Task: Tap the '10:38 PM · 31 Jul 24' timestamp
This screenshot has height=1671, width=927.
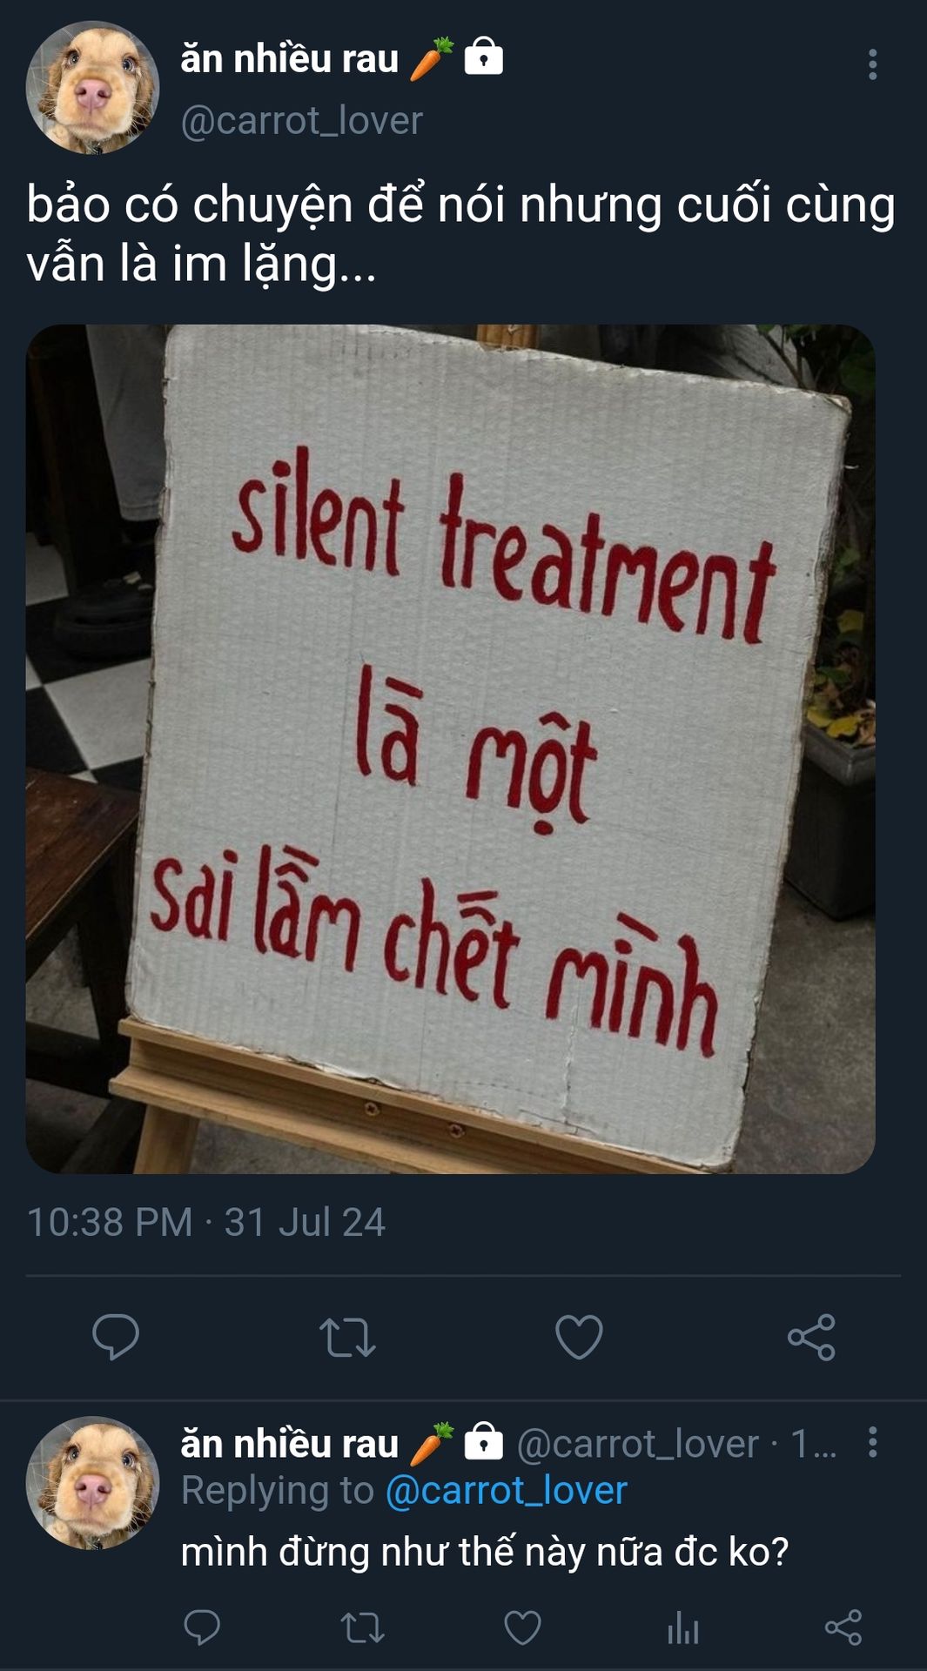Action: (x=205, y=1222)
